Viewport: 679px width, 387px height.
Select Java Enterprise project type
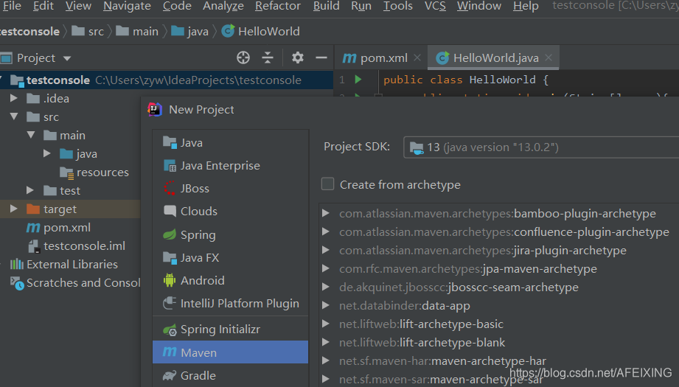pyautogui.click(x=230, y=165)
